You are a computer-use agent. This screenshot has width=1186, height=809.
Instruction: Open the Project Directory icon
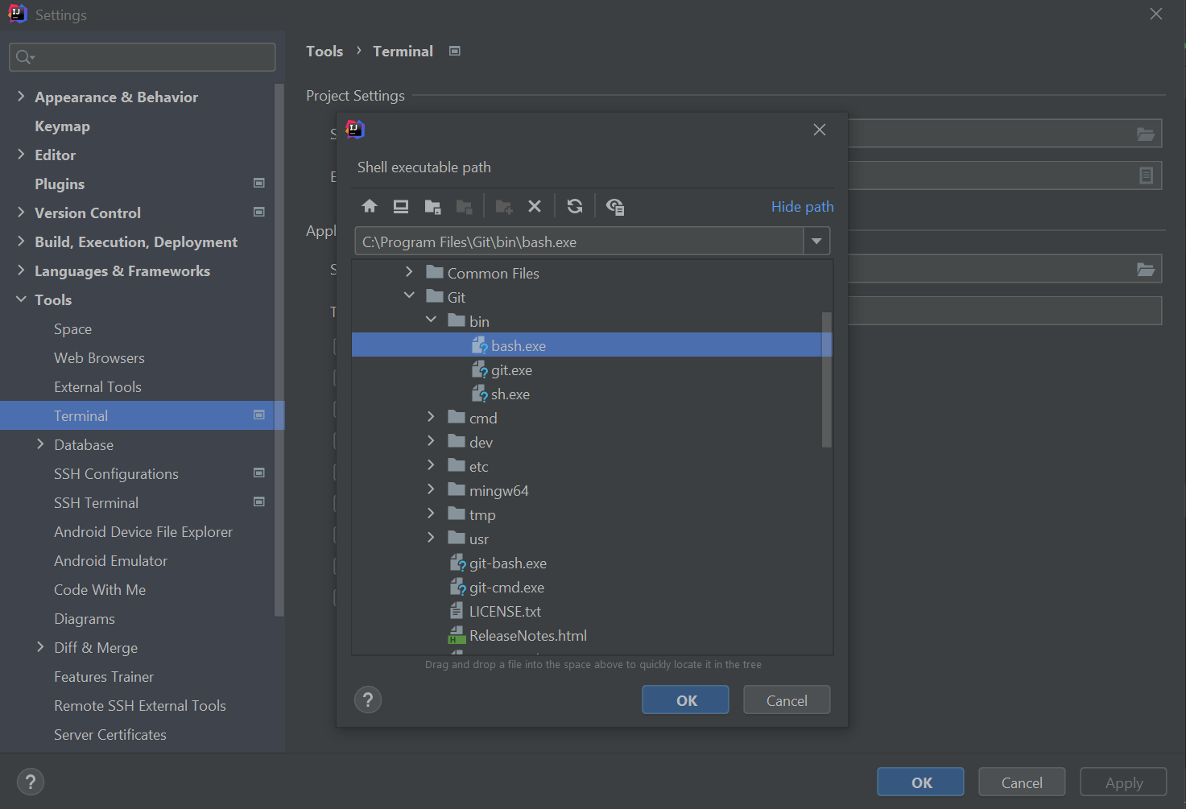point(432,206)
